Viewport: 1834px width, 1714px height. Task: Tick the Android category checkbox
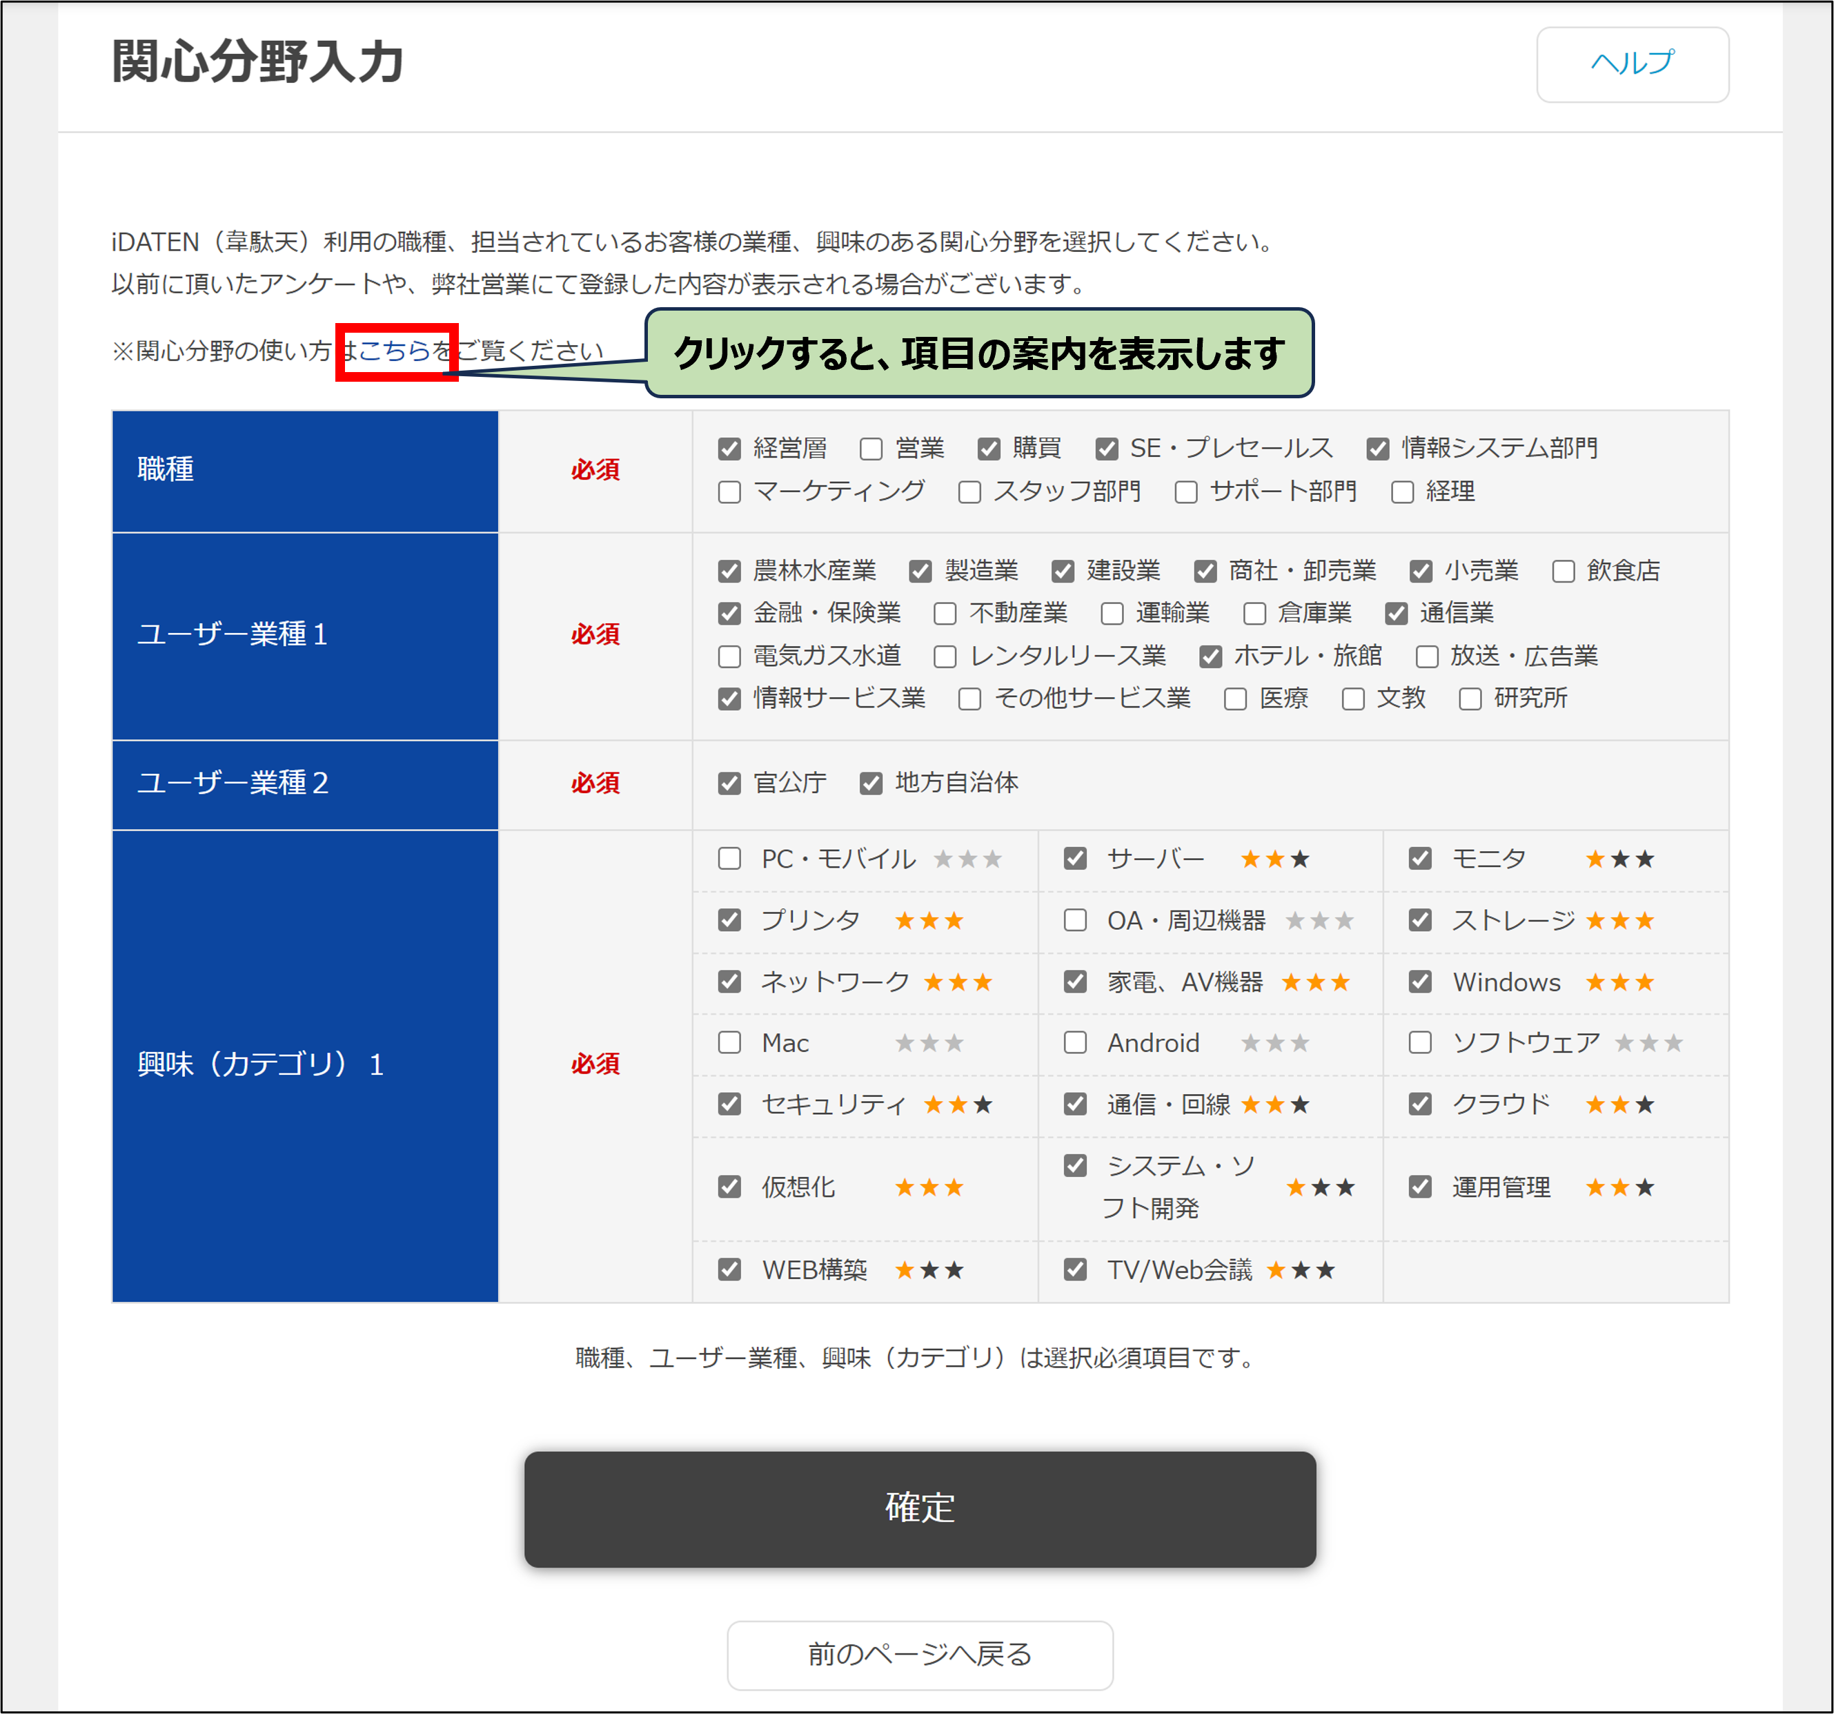[1075, 1043]
